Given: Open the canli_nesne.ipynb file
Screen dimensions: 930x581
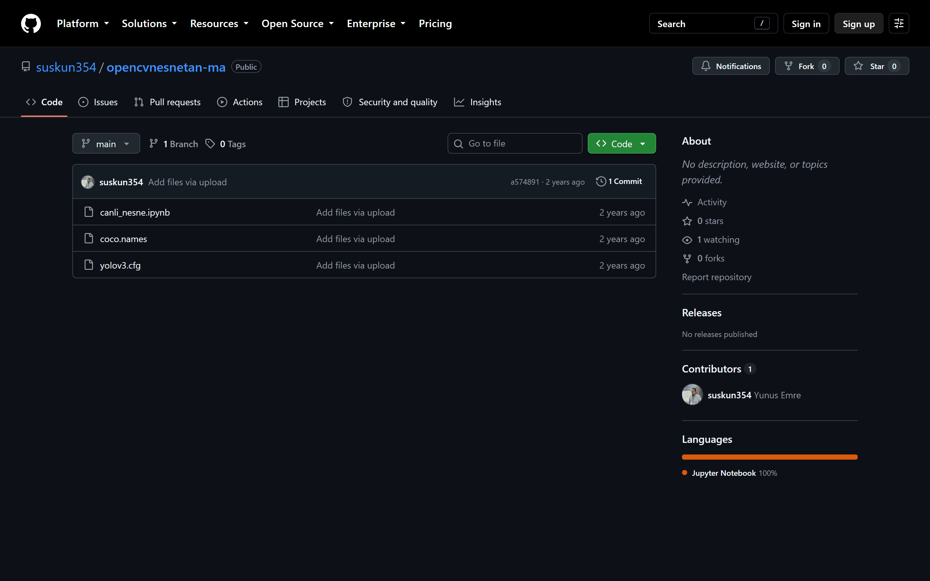Looking at the screenshot, I should point(135,212).
